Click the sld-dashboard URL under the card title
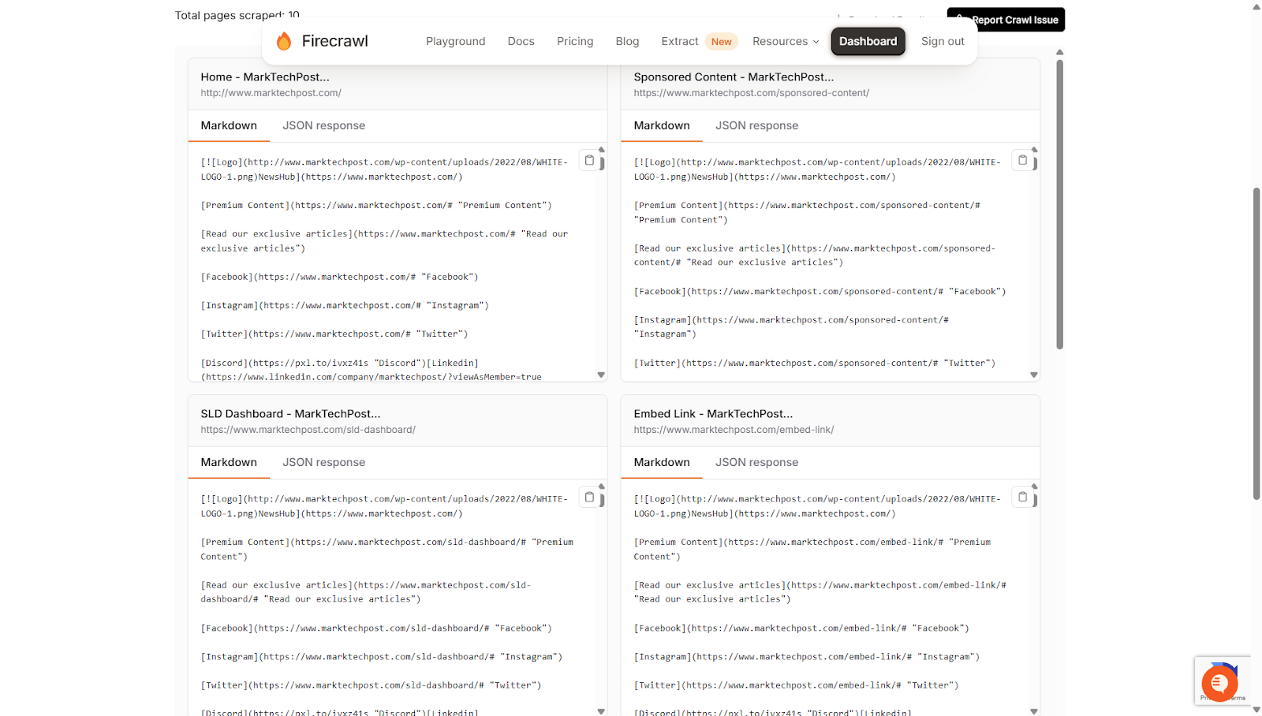Image resolution: width=1262 pixels, height=716 pixels. pyautogui.click(x=308, y=430)
